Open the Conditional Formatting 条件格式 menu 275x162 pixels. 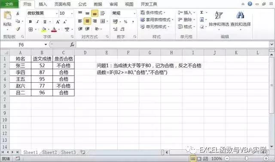[153, 12]
